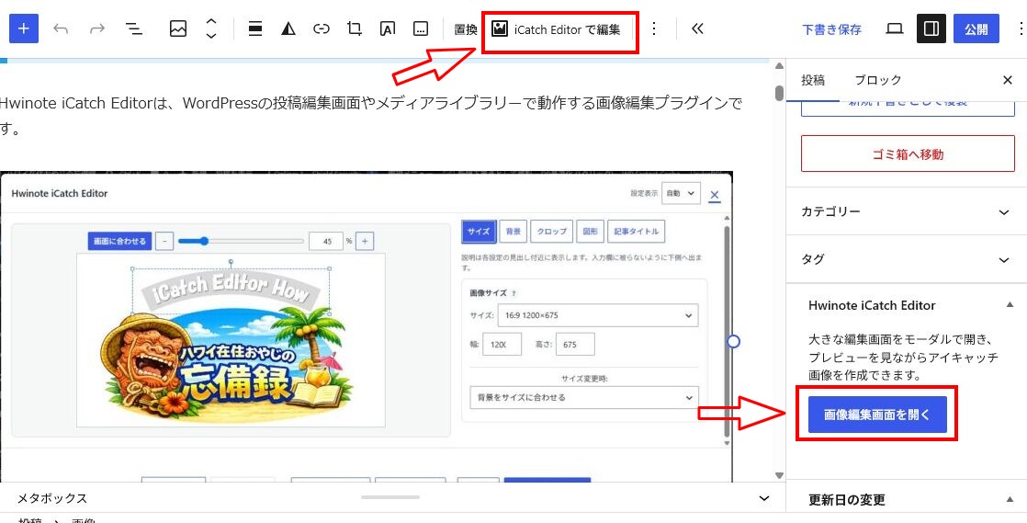This screenshot has width=1027, height=523.
Task: Switch to the 投稿 sidebar tab
Action: click(813, 81)
